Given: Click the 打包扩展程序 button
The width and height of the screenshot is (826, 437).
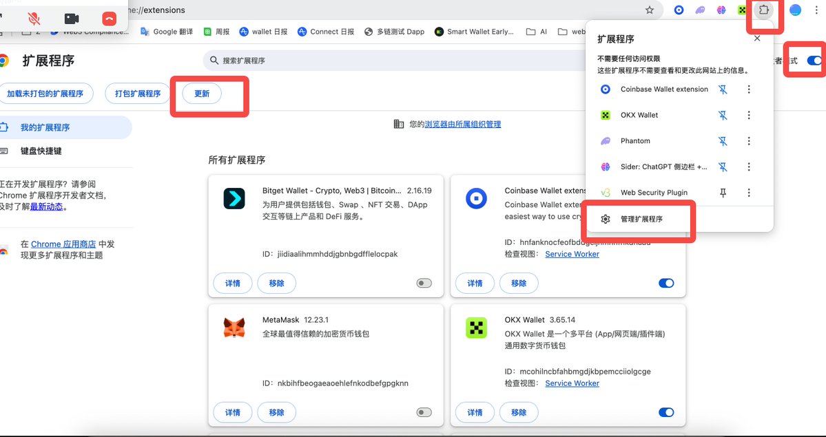Looking at the screenshot, I should tap(138, 94).
